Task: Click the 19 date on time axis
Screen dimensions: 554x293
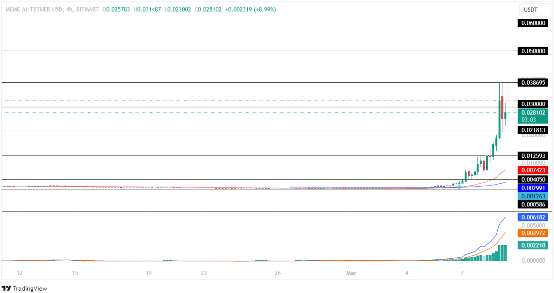Action: [149, 273]
